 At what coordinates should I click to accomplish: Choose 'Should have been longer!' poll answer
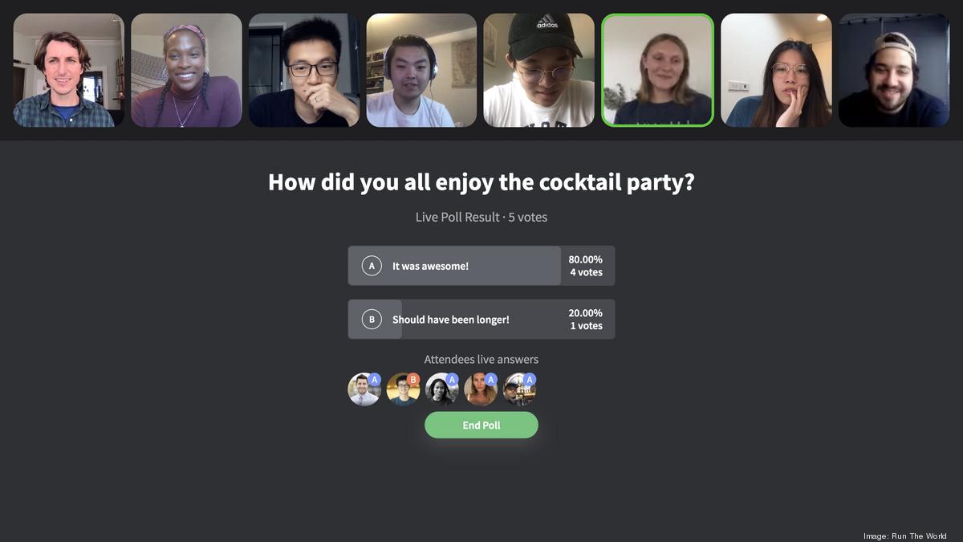pos(481,320)
